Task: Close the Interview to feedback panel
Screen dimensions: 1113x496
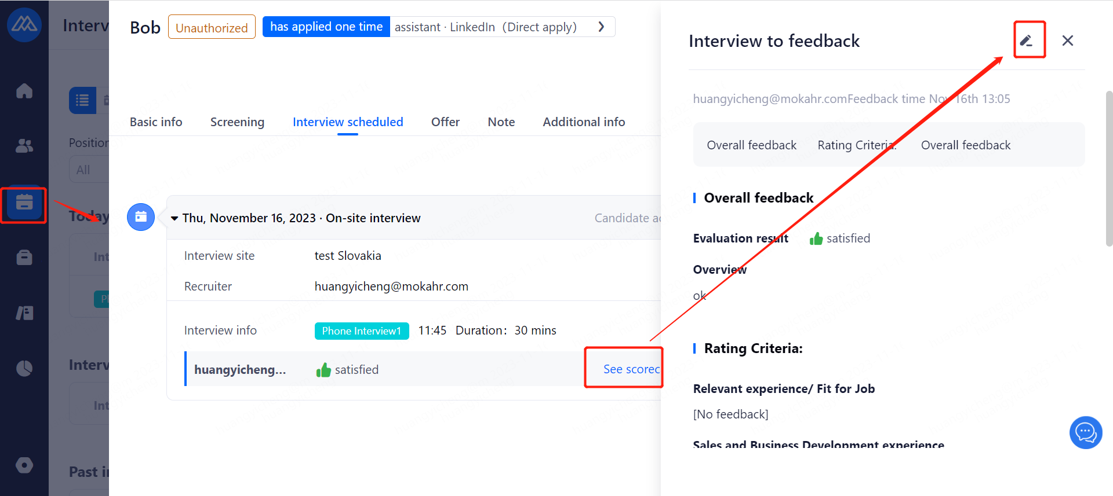Action: click(x=1068, y=41)
